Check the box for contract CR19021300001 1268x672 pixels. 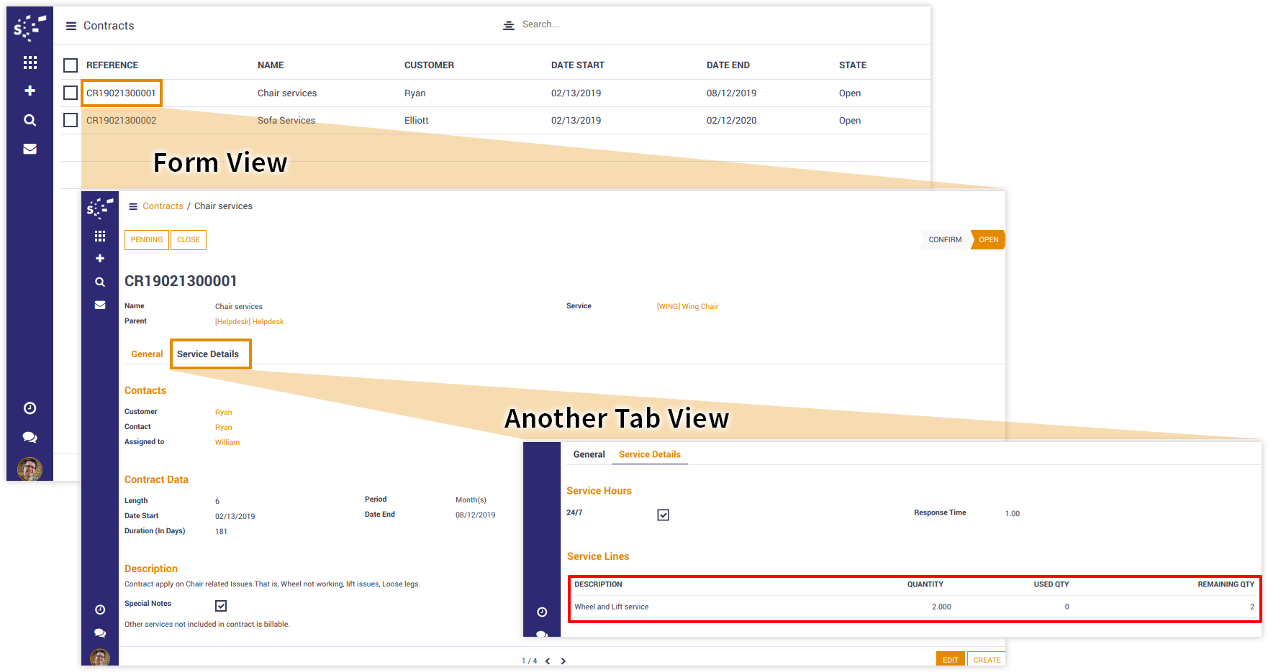71,93
